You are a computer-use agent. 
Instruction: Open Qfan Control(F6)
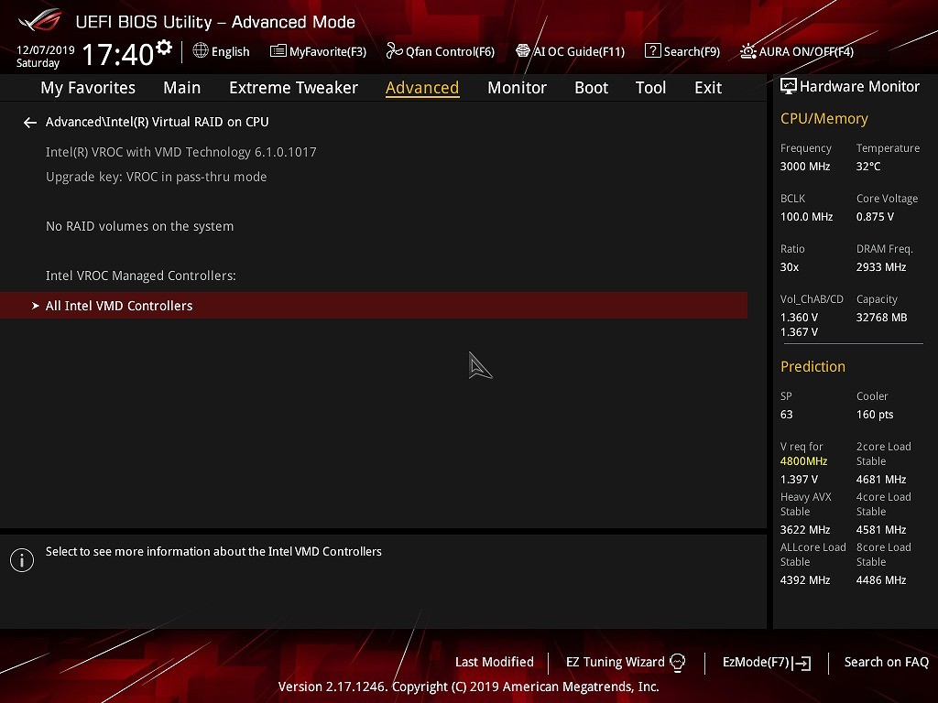(x=450, y=51)
